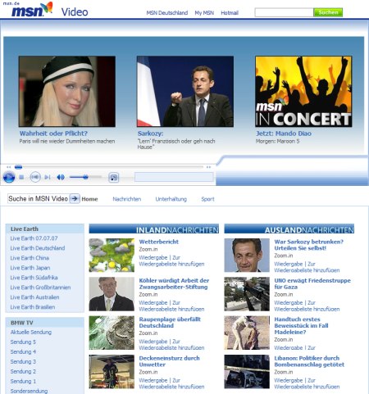Open Live Earth Deutschland link

coord(38,248)
